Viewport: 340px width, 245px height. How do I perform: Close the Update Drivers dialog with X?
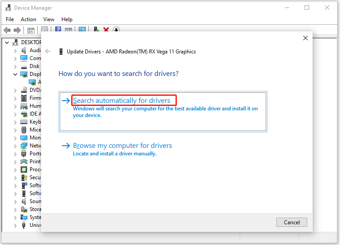[306, 38]
